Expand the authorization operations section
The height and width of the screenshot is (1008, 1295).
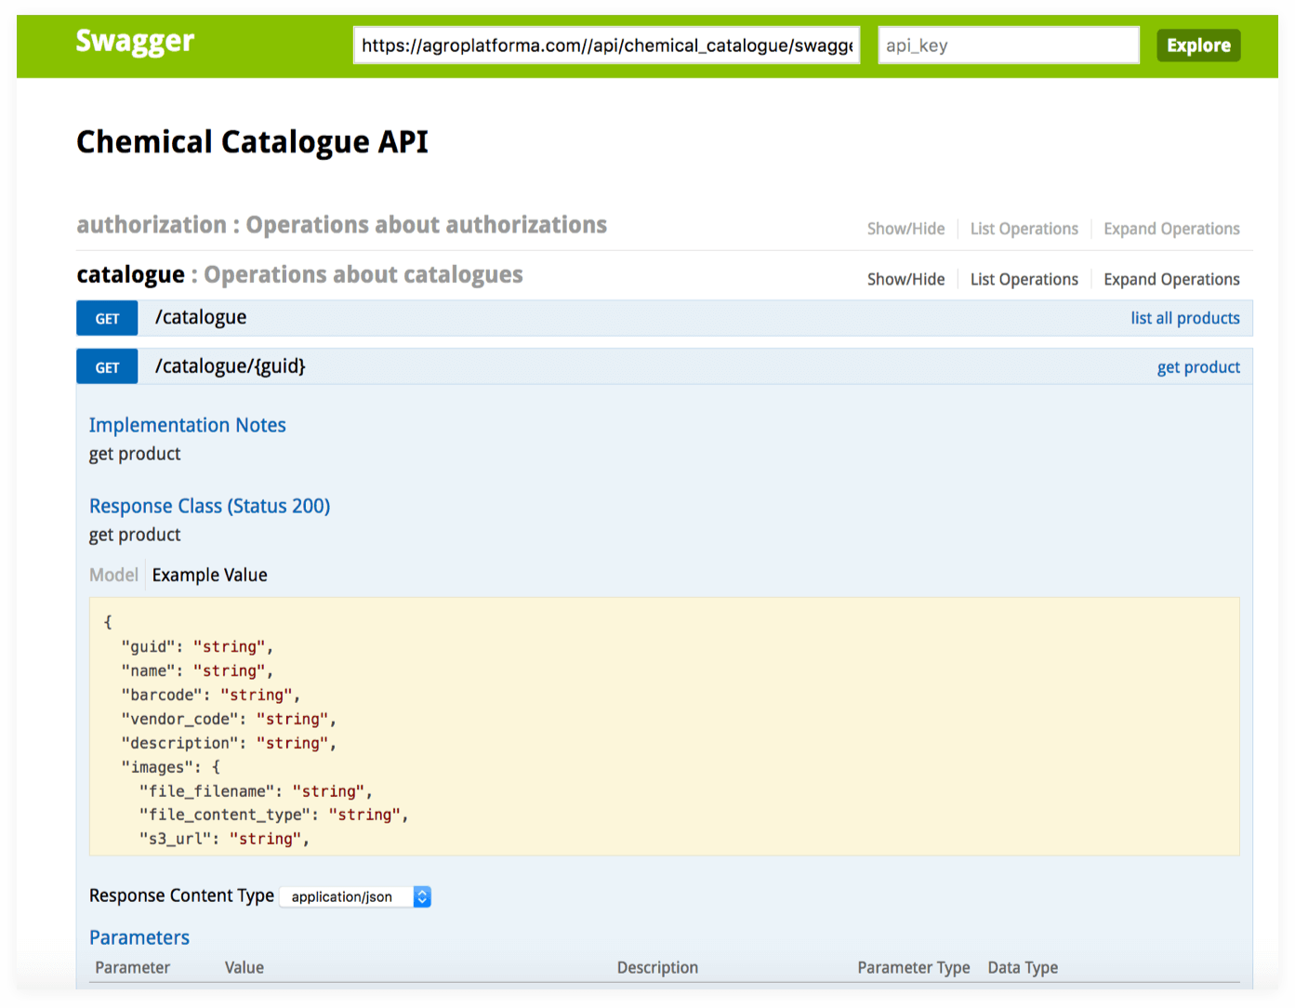click(x=341, y=225)
